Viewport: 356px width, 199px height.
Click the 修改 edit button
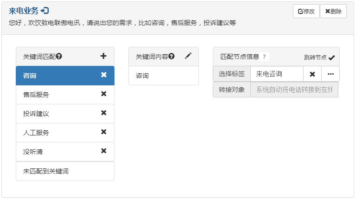click(306, 11)
